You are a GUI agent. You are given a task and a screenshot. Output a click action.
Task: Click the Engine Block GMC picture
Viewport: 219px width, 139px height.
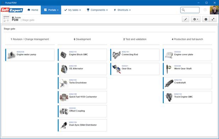63,55
